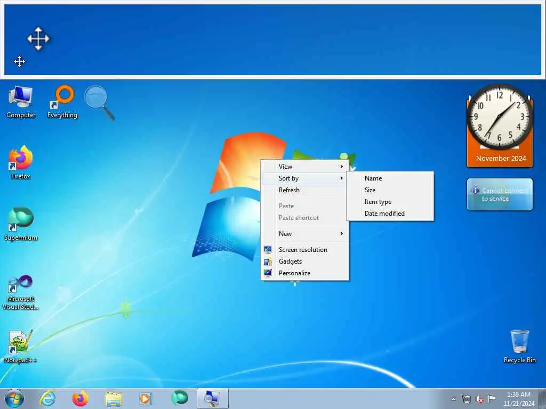Open Gadgets from the context menu
Screen dimensions: 546x409
(304, 261)
